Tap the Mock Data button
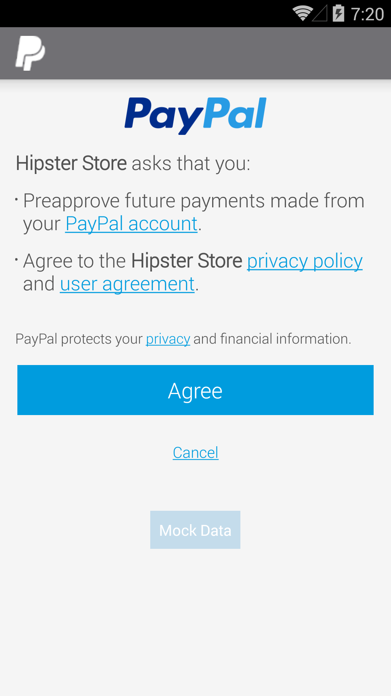 click(195, 530)
